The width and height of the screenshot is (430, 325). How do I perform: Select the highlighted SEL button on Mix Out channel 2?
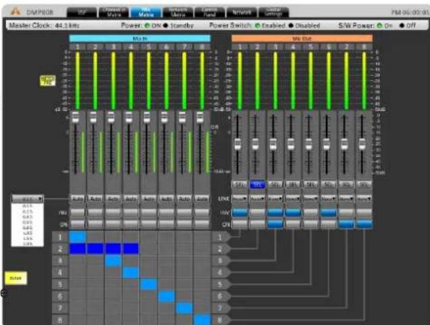(257, 184)
